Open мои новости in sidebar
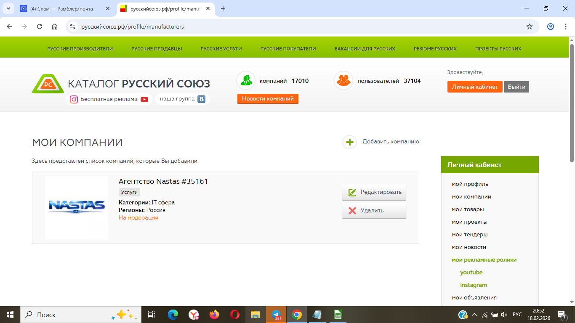575x323 pixels. click(x=469, y=247)
